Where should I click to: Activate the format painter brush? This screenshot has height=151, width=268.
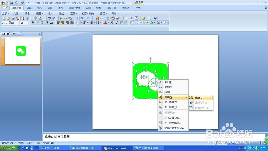77,18
